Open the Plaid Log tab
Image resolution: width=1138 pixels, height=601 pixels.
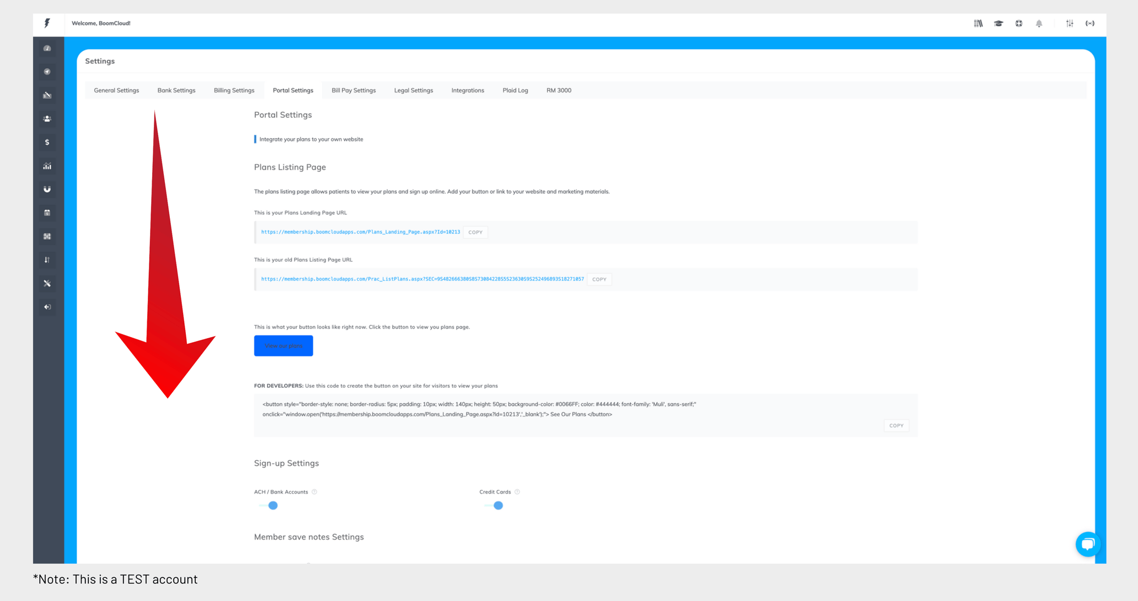[514, 90]
